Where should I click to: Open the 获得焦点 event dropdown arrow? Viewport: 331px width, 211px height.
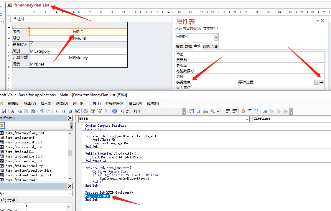tap(317, 82)
